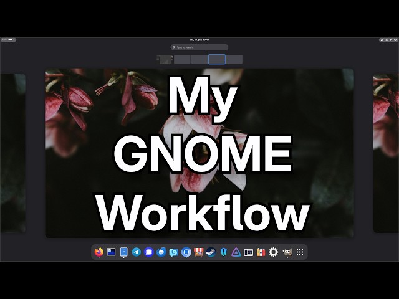Open the Files manager from the dock
This screenshot has height=299, width=399.
pos(123,252)
